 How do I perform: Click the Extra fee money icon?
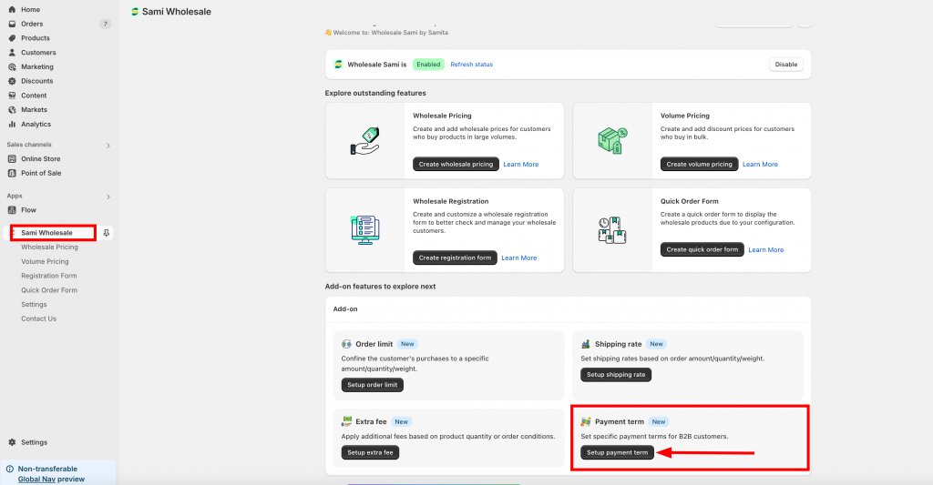(346, 421)
